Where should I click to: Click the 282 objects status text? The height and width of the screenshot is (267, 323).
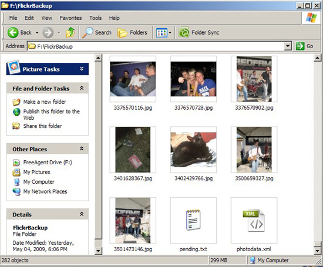15,261
